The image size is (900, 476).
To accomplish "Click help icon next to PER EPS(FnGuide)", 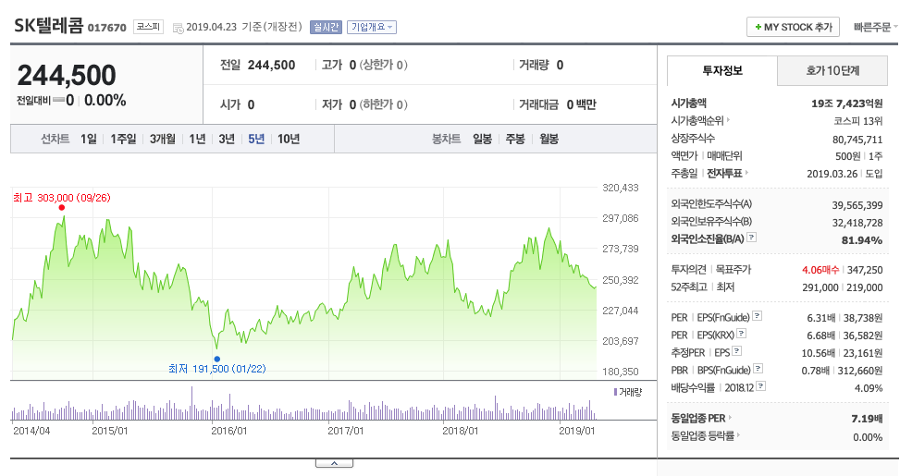I will click(x=757, y=315).
